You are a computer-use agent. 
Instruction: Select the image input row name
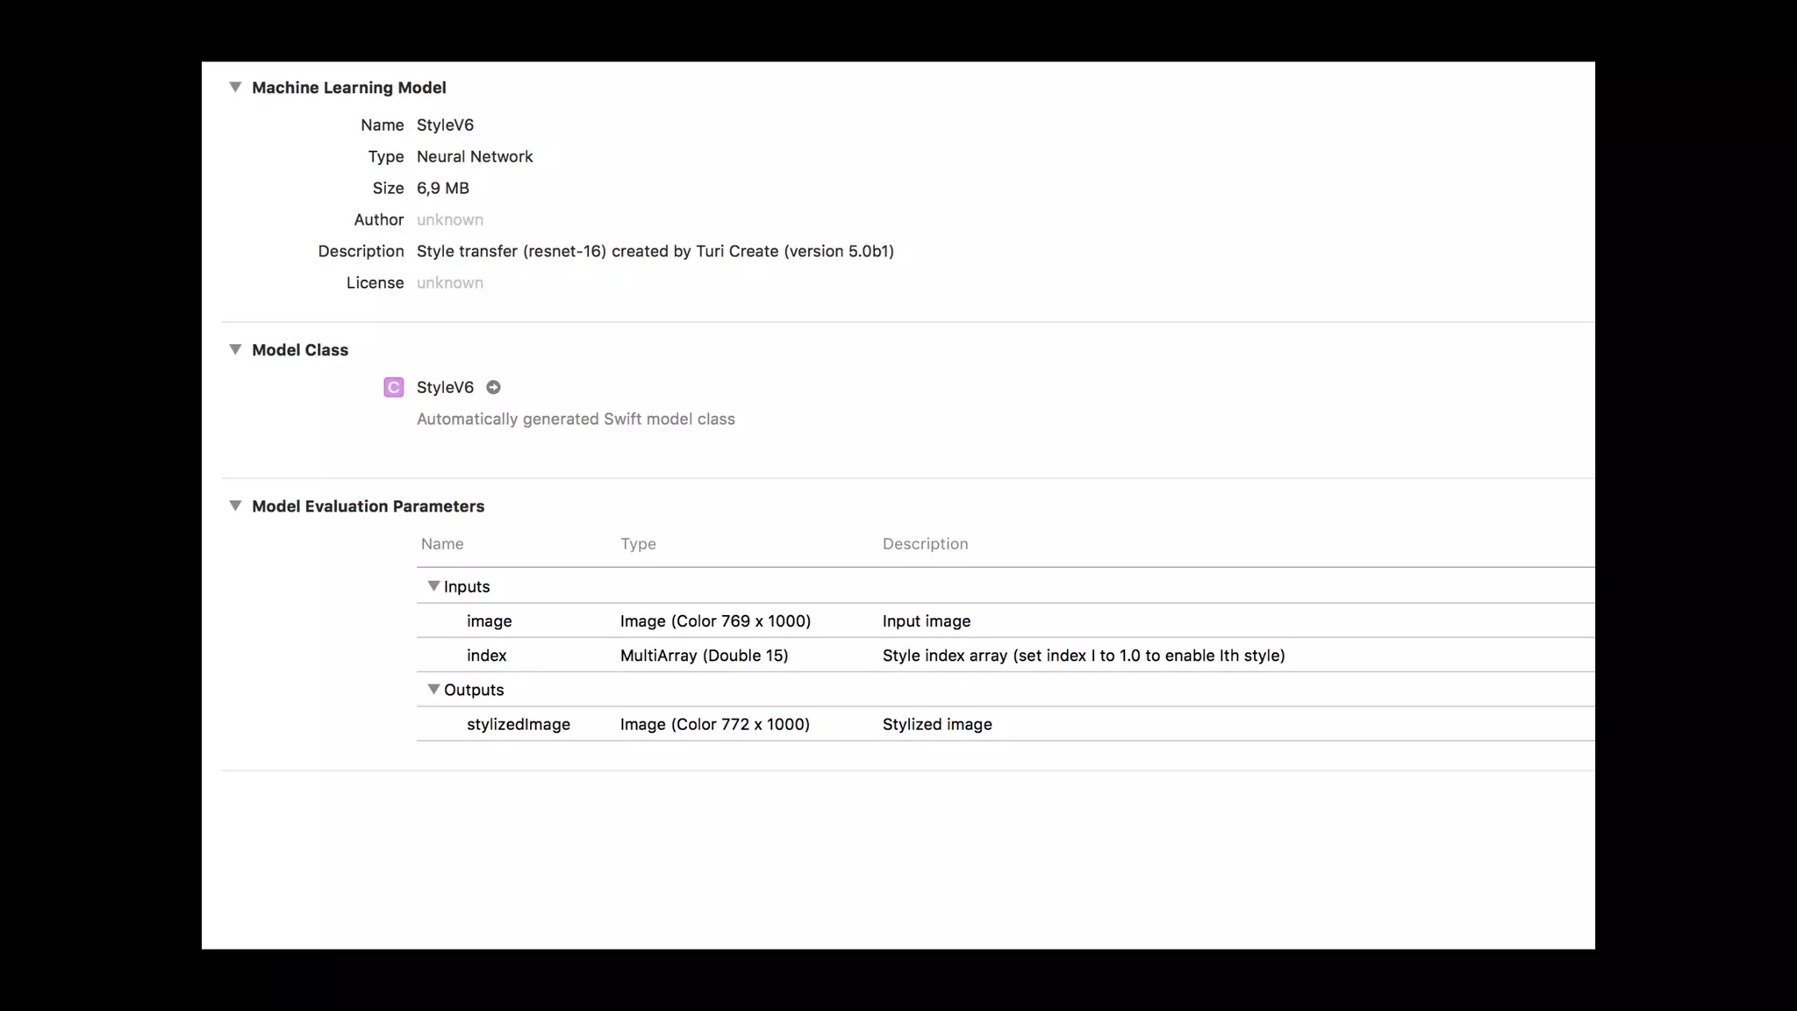490,621
